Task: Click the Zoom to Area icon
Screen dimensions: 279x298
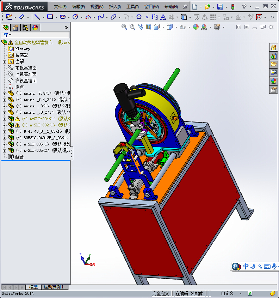Action: (132, 27)
